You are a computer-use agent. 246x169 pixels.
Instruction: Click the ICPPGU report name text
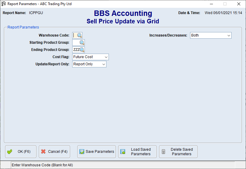(x=36, y=13)
